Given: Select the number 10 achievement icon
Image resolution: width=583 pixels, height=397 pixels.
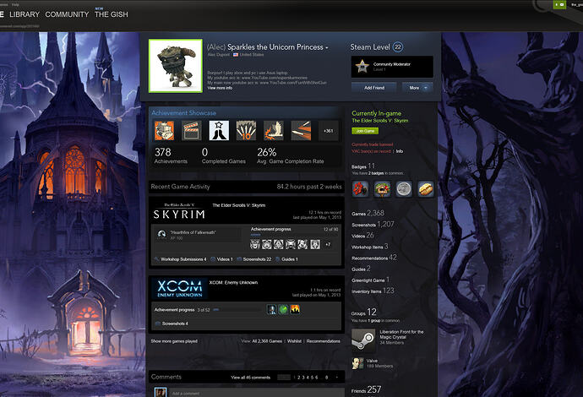Looking at the screenshot, I should pyautogui.click(x=246, y=130).
